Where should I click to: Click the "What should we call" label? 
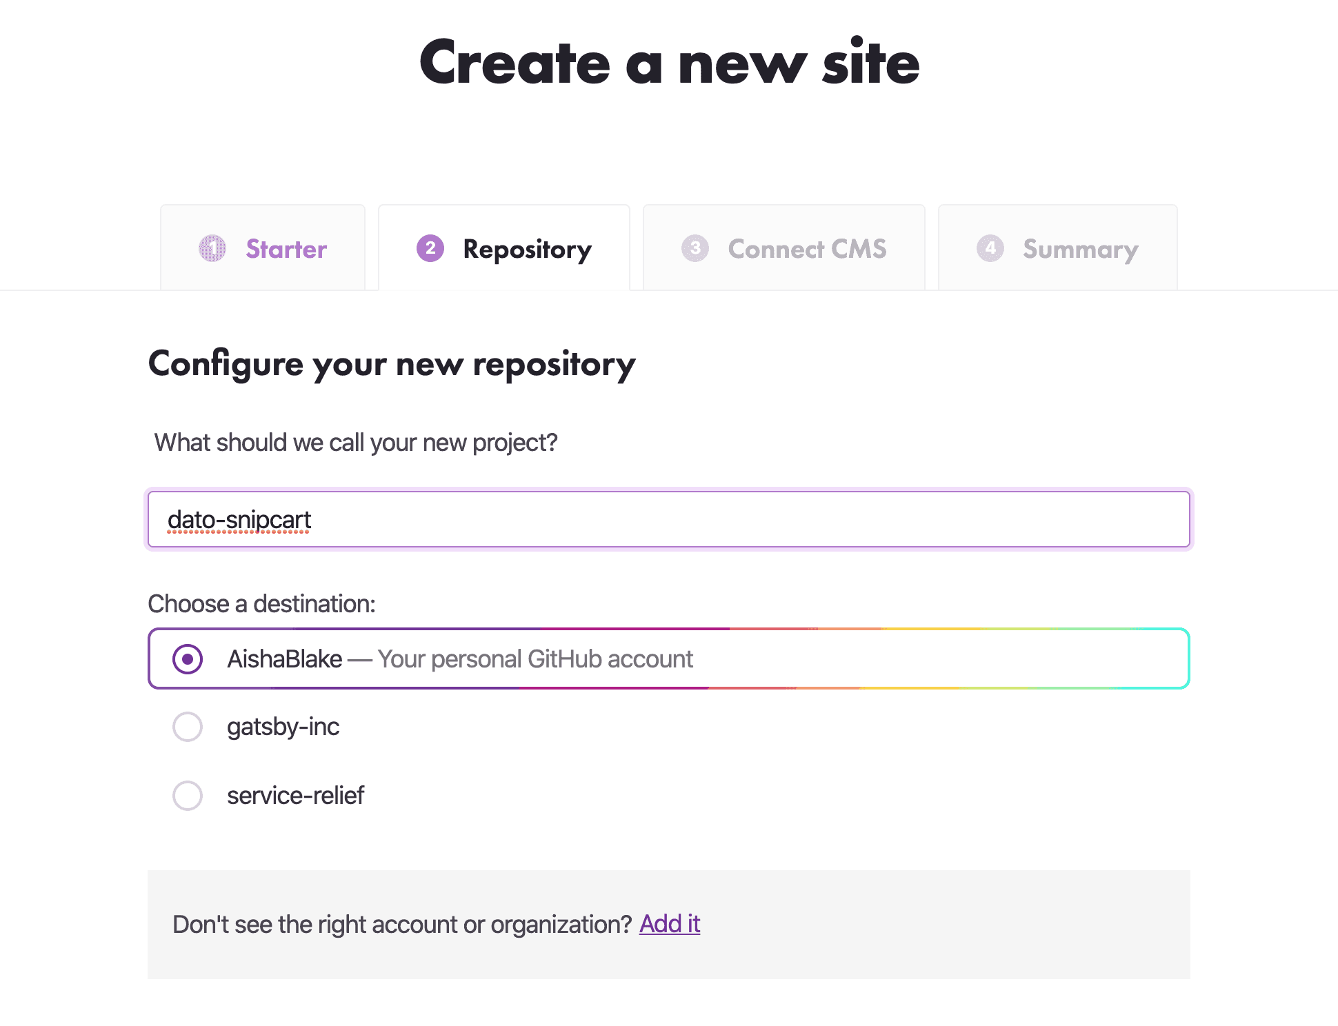pos(356,443)
